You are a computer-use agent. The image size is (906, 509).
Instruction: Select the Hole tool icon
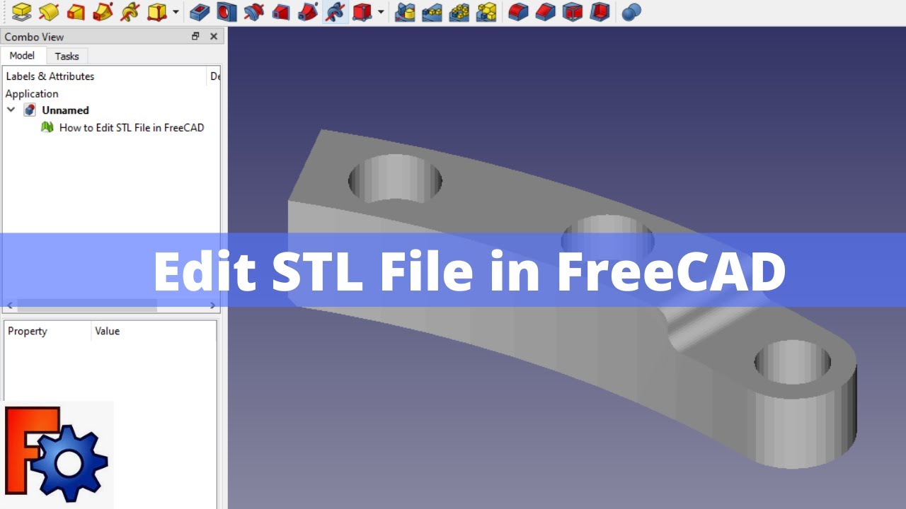(226, 12)
